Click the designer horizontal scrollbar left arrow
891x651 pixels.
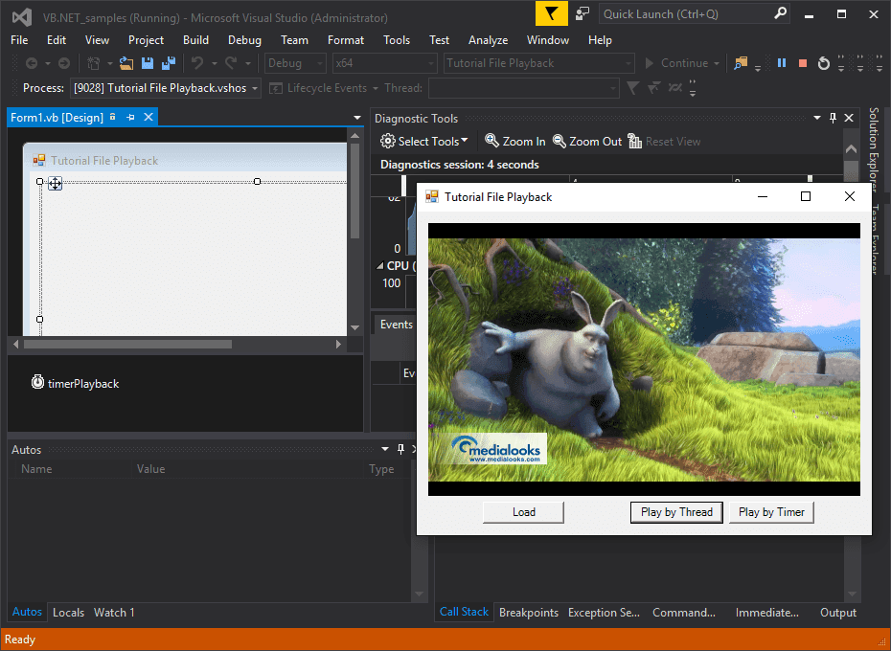click(15, 344)
